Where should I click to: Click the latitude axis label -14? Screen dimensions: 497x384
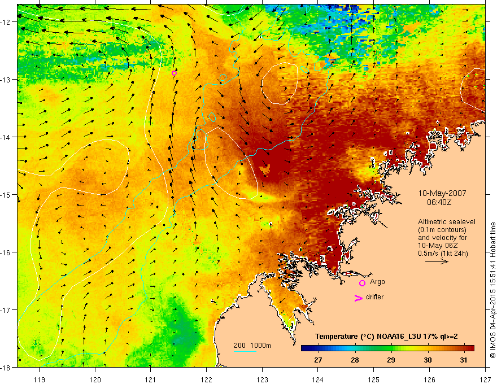click(7, 137)
